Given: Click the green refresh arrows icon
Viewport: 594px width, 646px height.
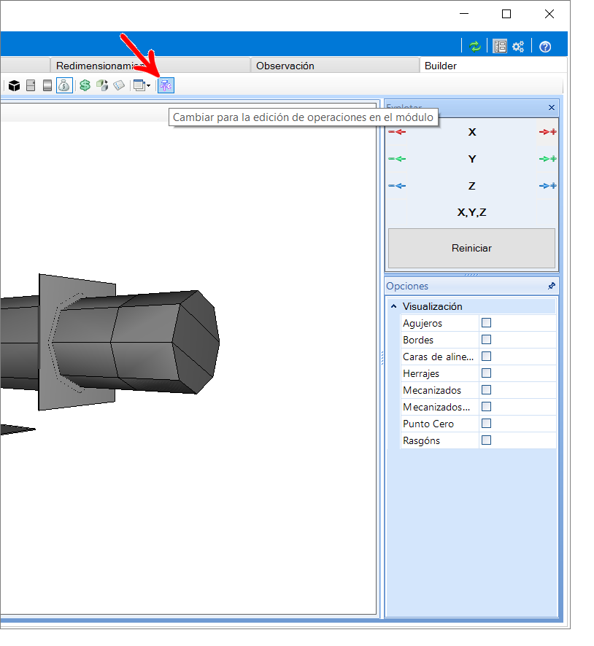Looking at the screenshot, I should click(x=475, y=47).
